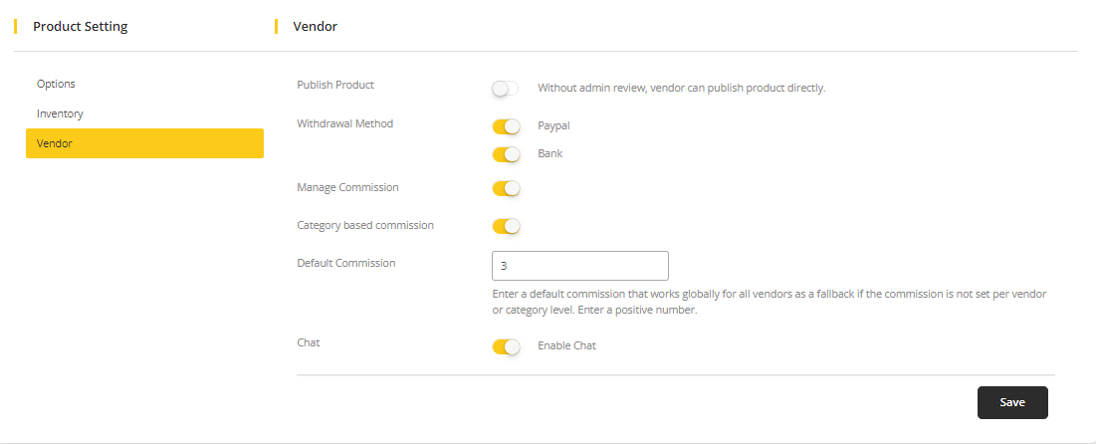The width and height of the screenshot is (1096, 444).
Task: Click the Paypal label text
Action: pos(553,125)
